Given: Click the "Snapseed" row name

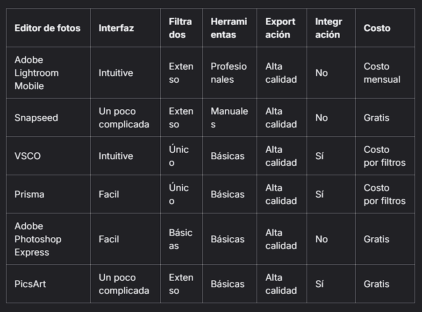Looking at the screenshot, I should (36, 118).
